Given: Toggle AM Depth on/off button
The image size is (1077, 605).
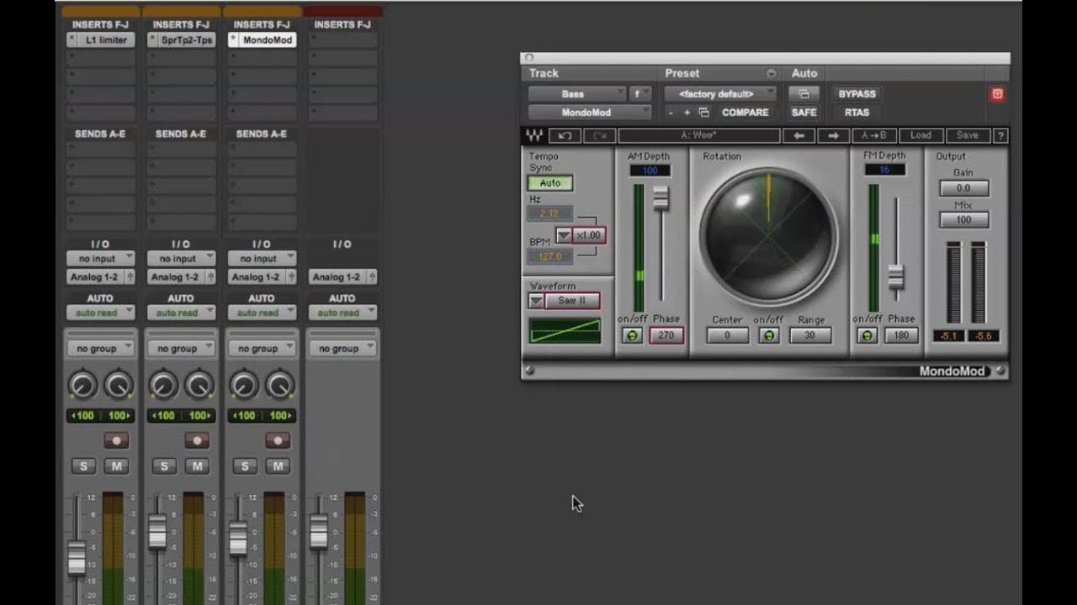Looking at the screenshot, I should 633,335.
